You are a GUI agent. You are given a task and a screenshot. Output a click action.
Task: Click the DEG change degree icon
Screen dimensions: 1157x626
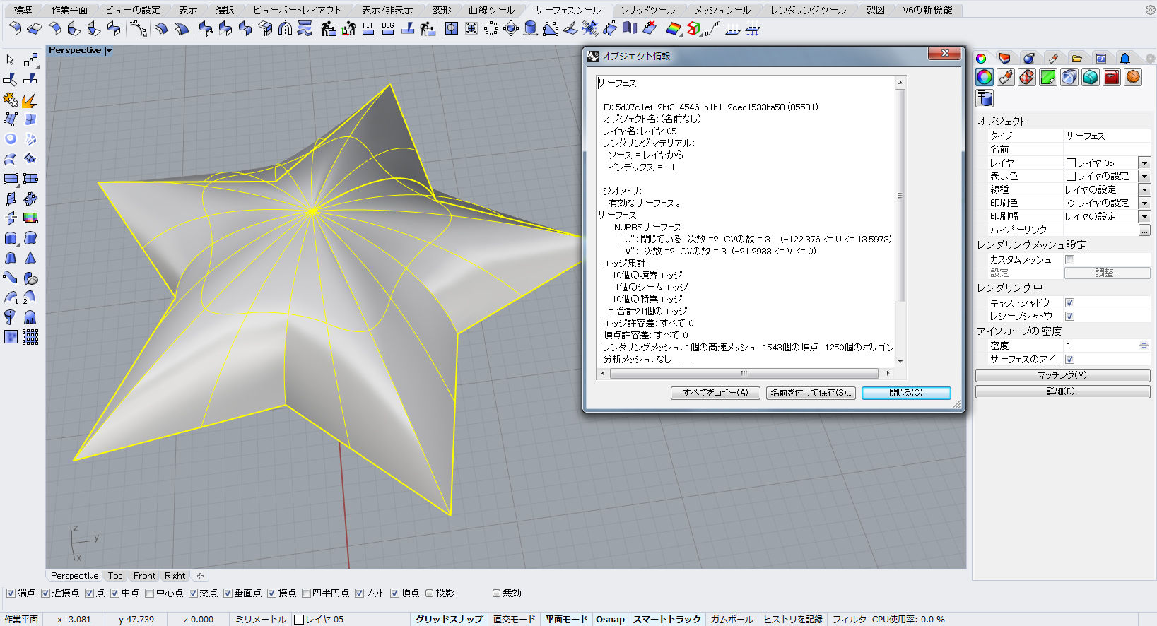[x=388, y=28]
